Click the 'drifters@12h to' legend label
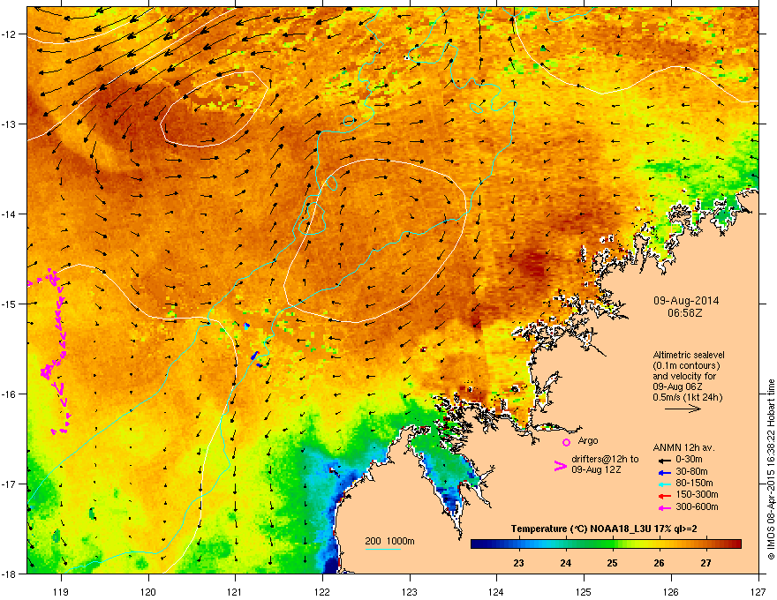The height and width of the screenshot is (600, 777). (x=605, y=459)
